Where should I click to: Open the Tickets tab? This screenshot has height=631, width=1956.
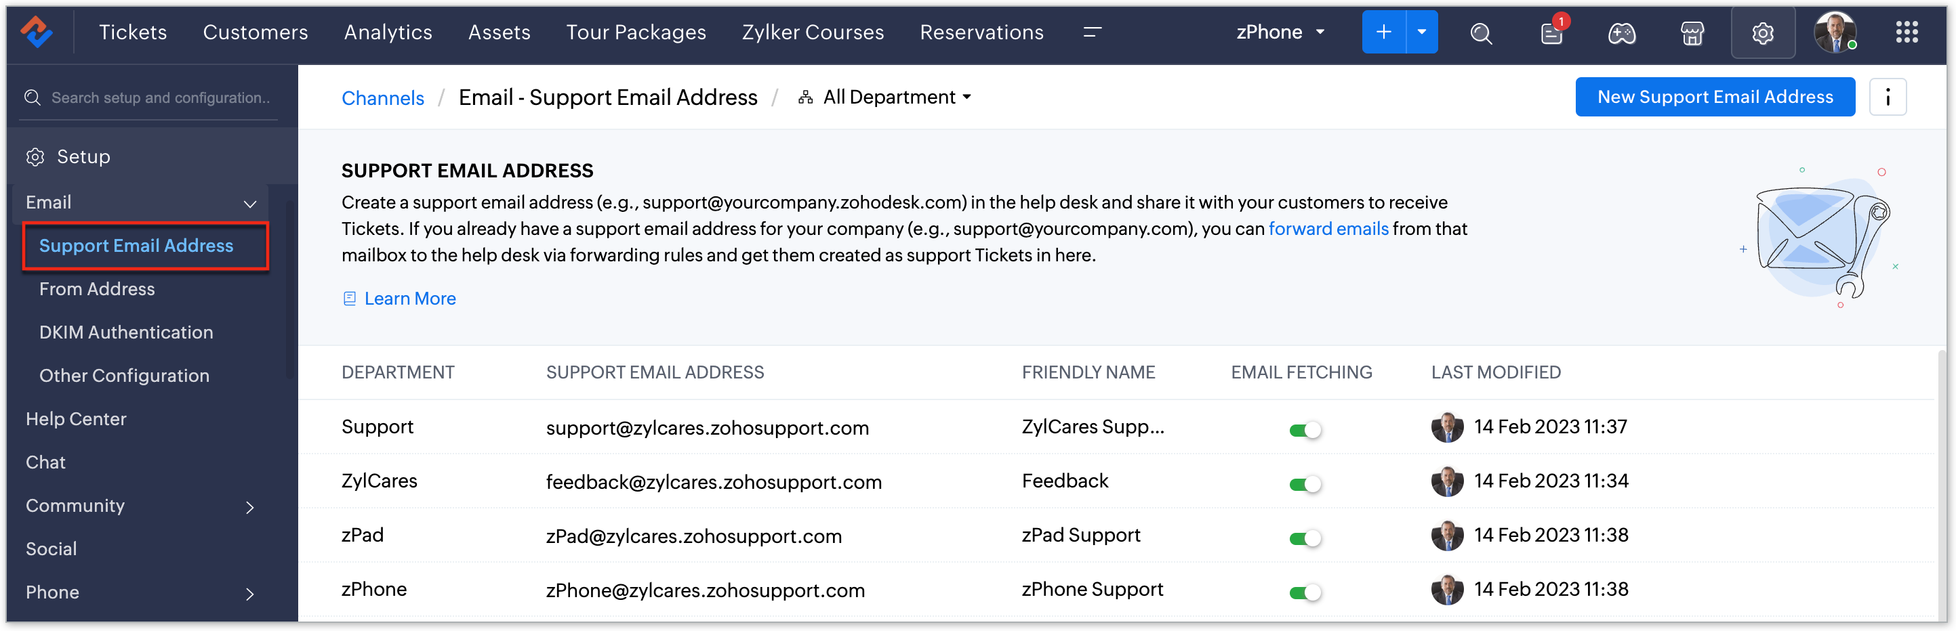coord(133,32)
